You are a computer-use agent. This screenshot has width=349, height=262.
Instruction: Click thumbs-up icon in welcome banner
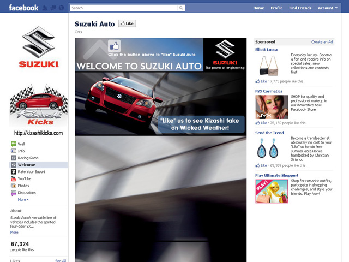pyautogui.click(x=114, y=46)
